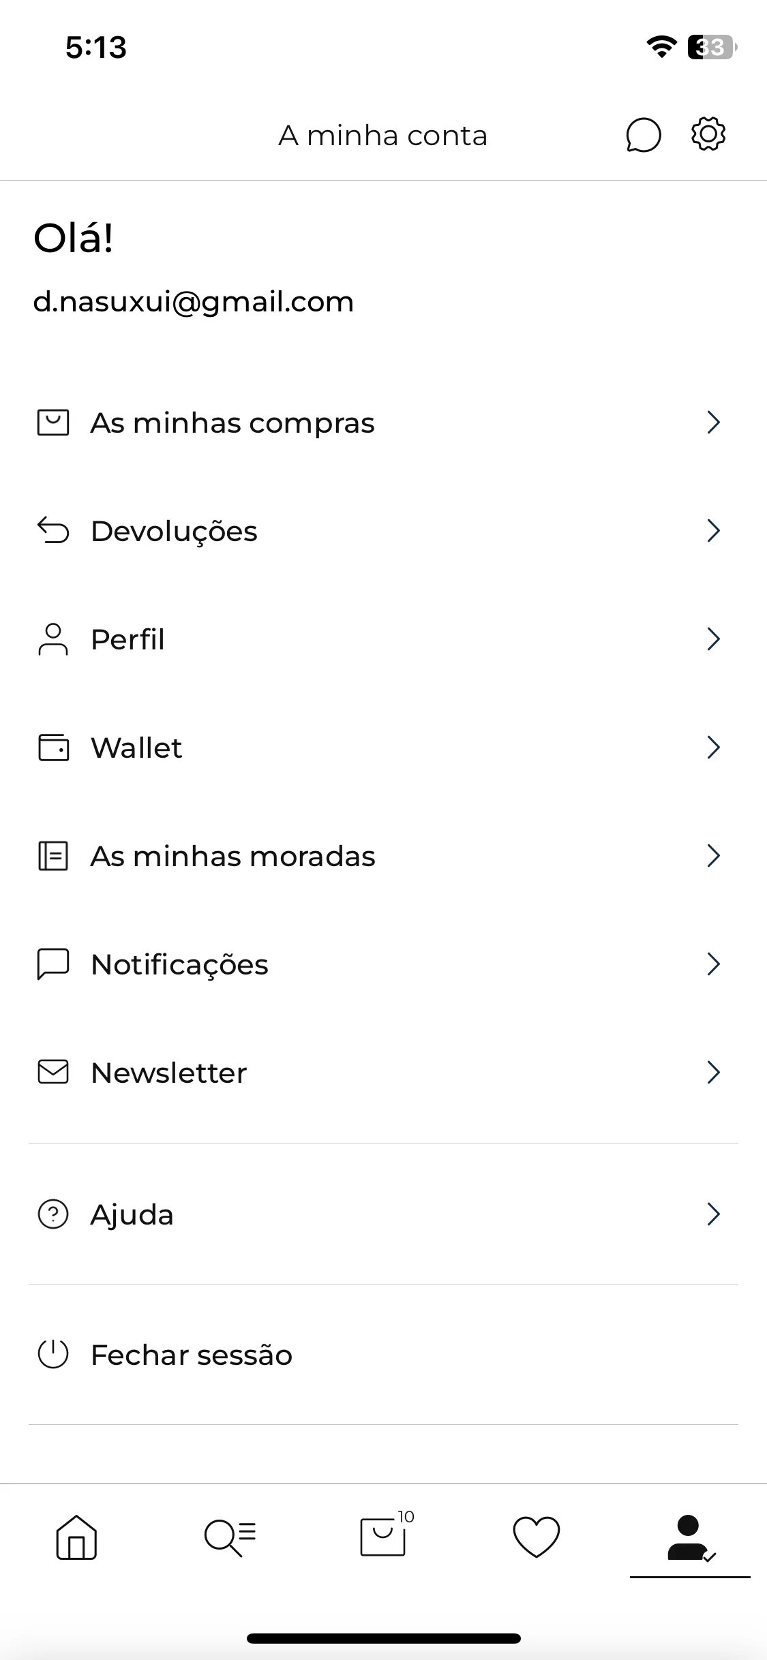Viewport: 767px width, 1660px height.
Task: Tap the power icon for Fechar sessão
Action: 53,1354
